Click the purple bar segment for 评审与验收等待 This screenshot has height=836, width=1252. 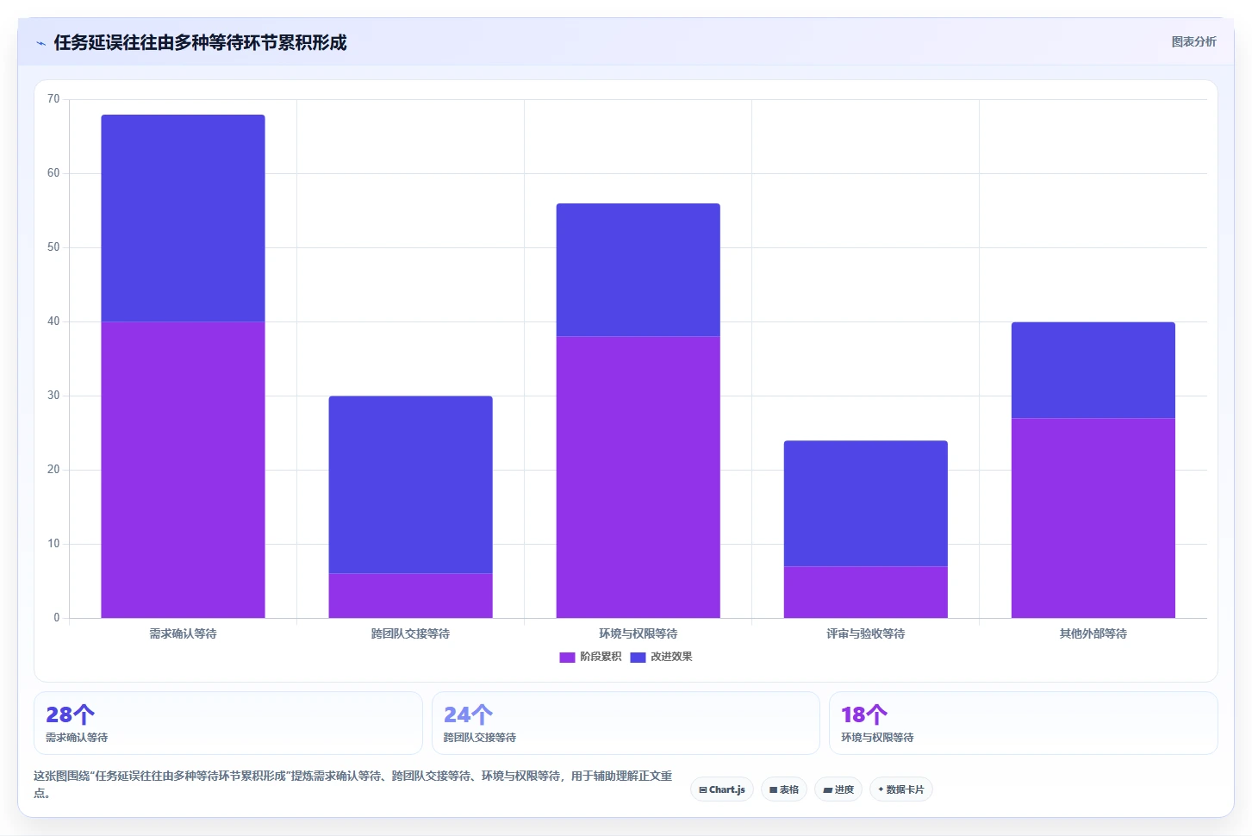coord(865,592)
